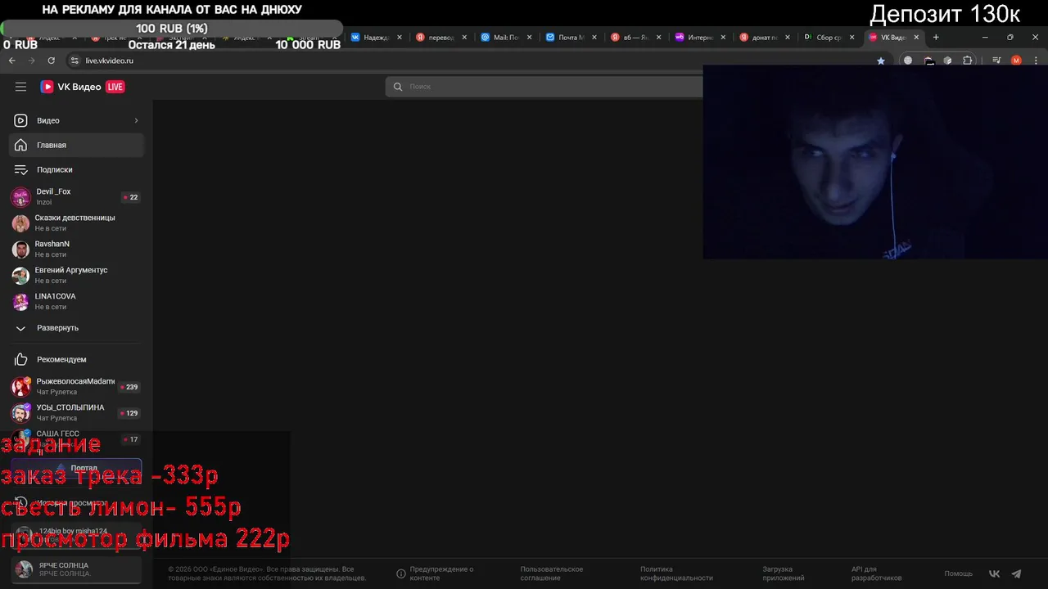Open Пользовательское соглашение footer link
This screenshot has width=1048, height=589.
(x=552, y=573)
